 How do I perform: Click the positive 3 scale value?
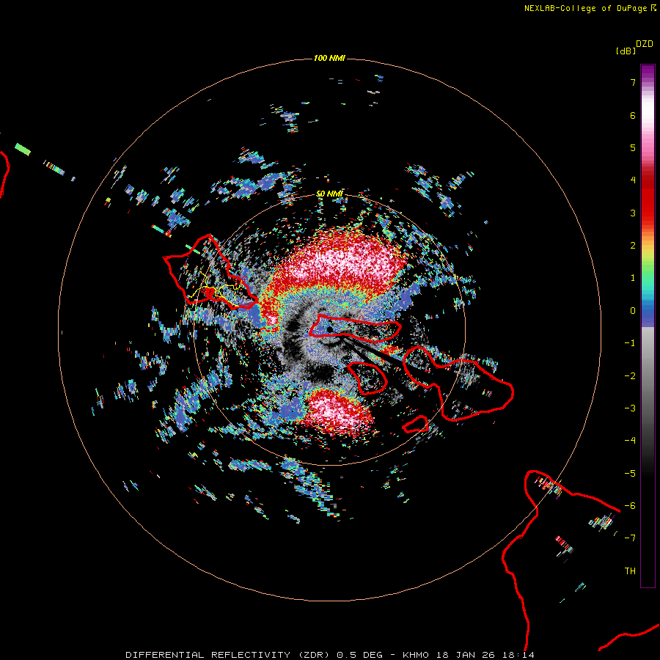coord(633,213)
